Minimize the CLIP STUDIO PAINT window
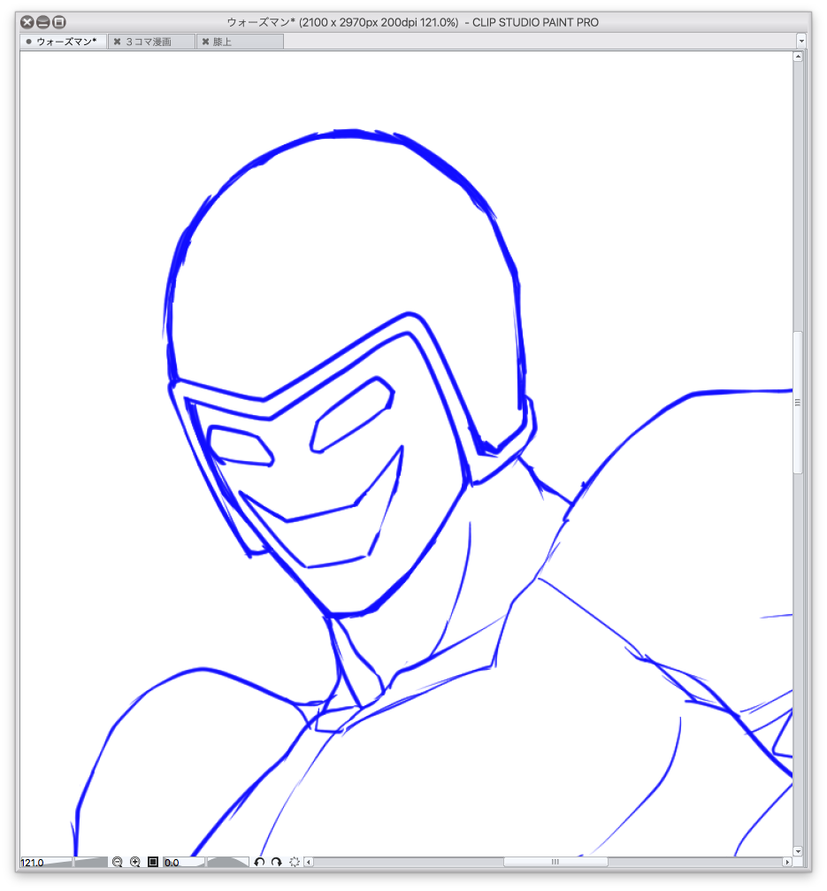 [43, 22]
